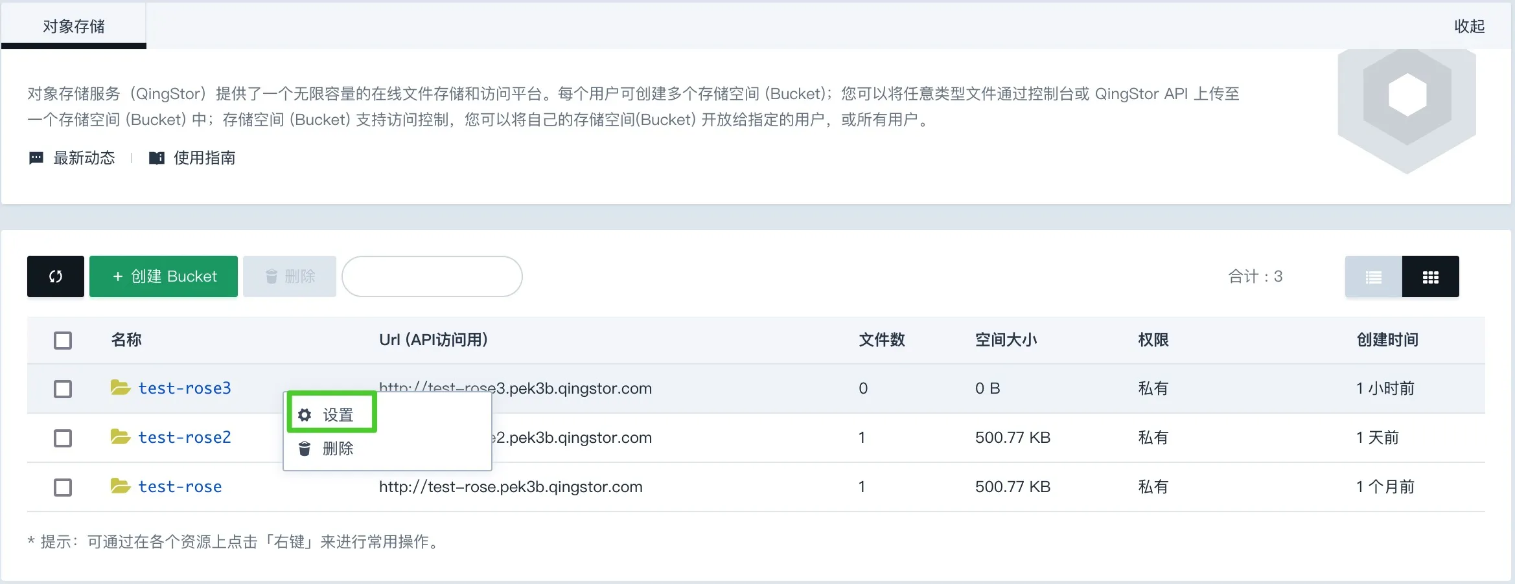The height and width of the screenshot is (584, 1515).
Task: Open the test-rose bucket link
Action: click(x=179, y=486)
